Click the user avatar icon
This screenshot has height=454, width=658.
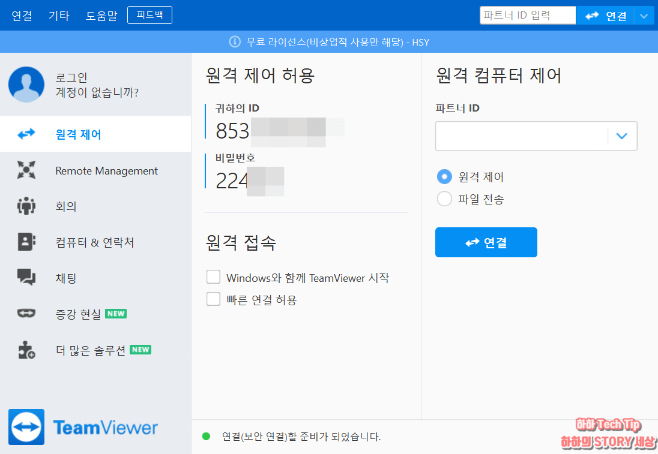click(x=26, y=84)
